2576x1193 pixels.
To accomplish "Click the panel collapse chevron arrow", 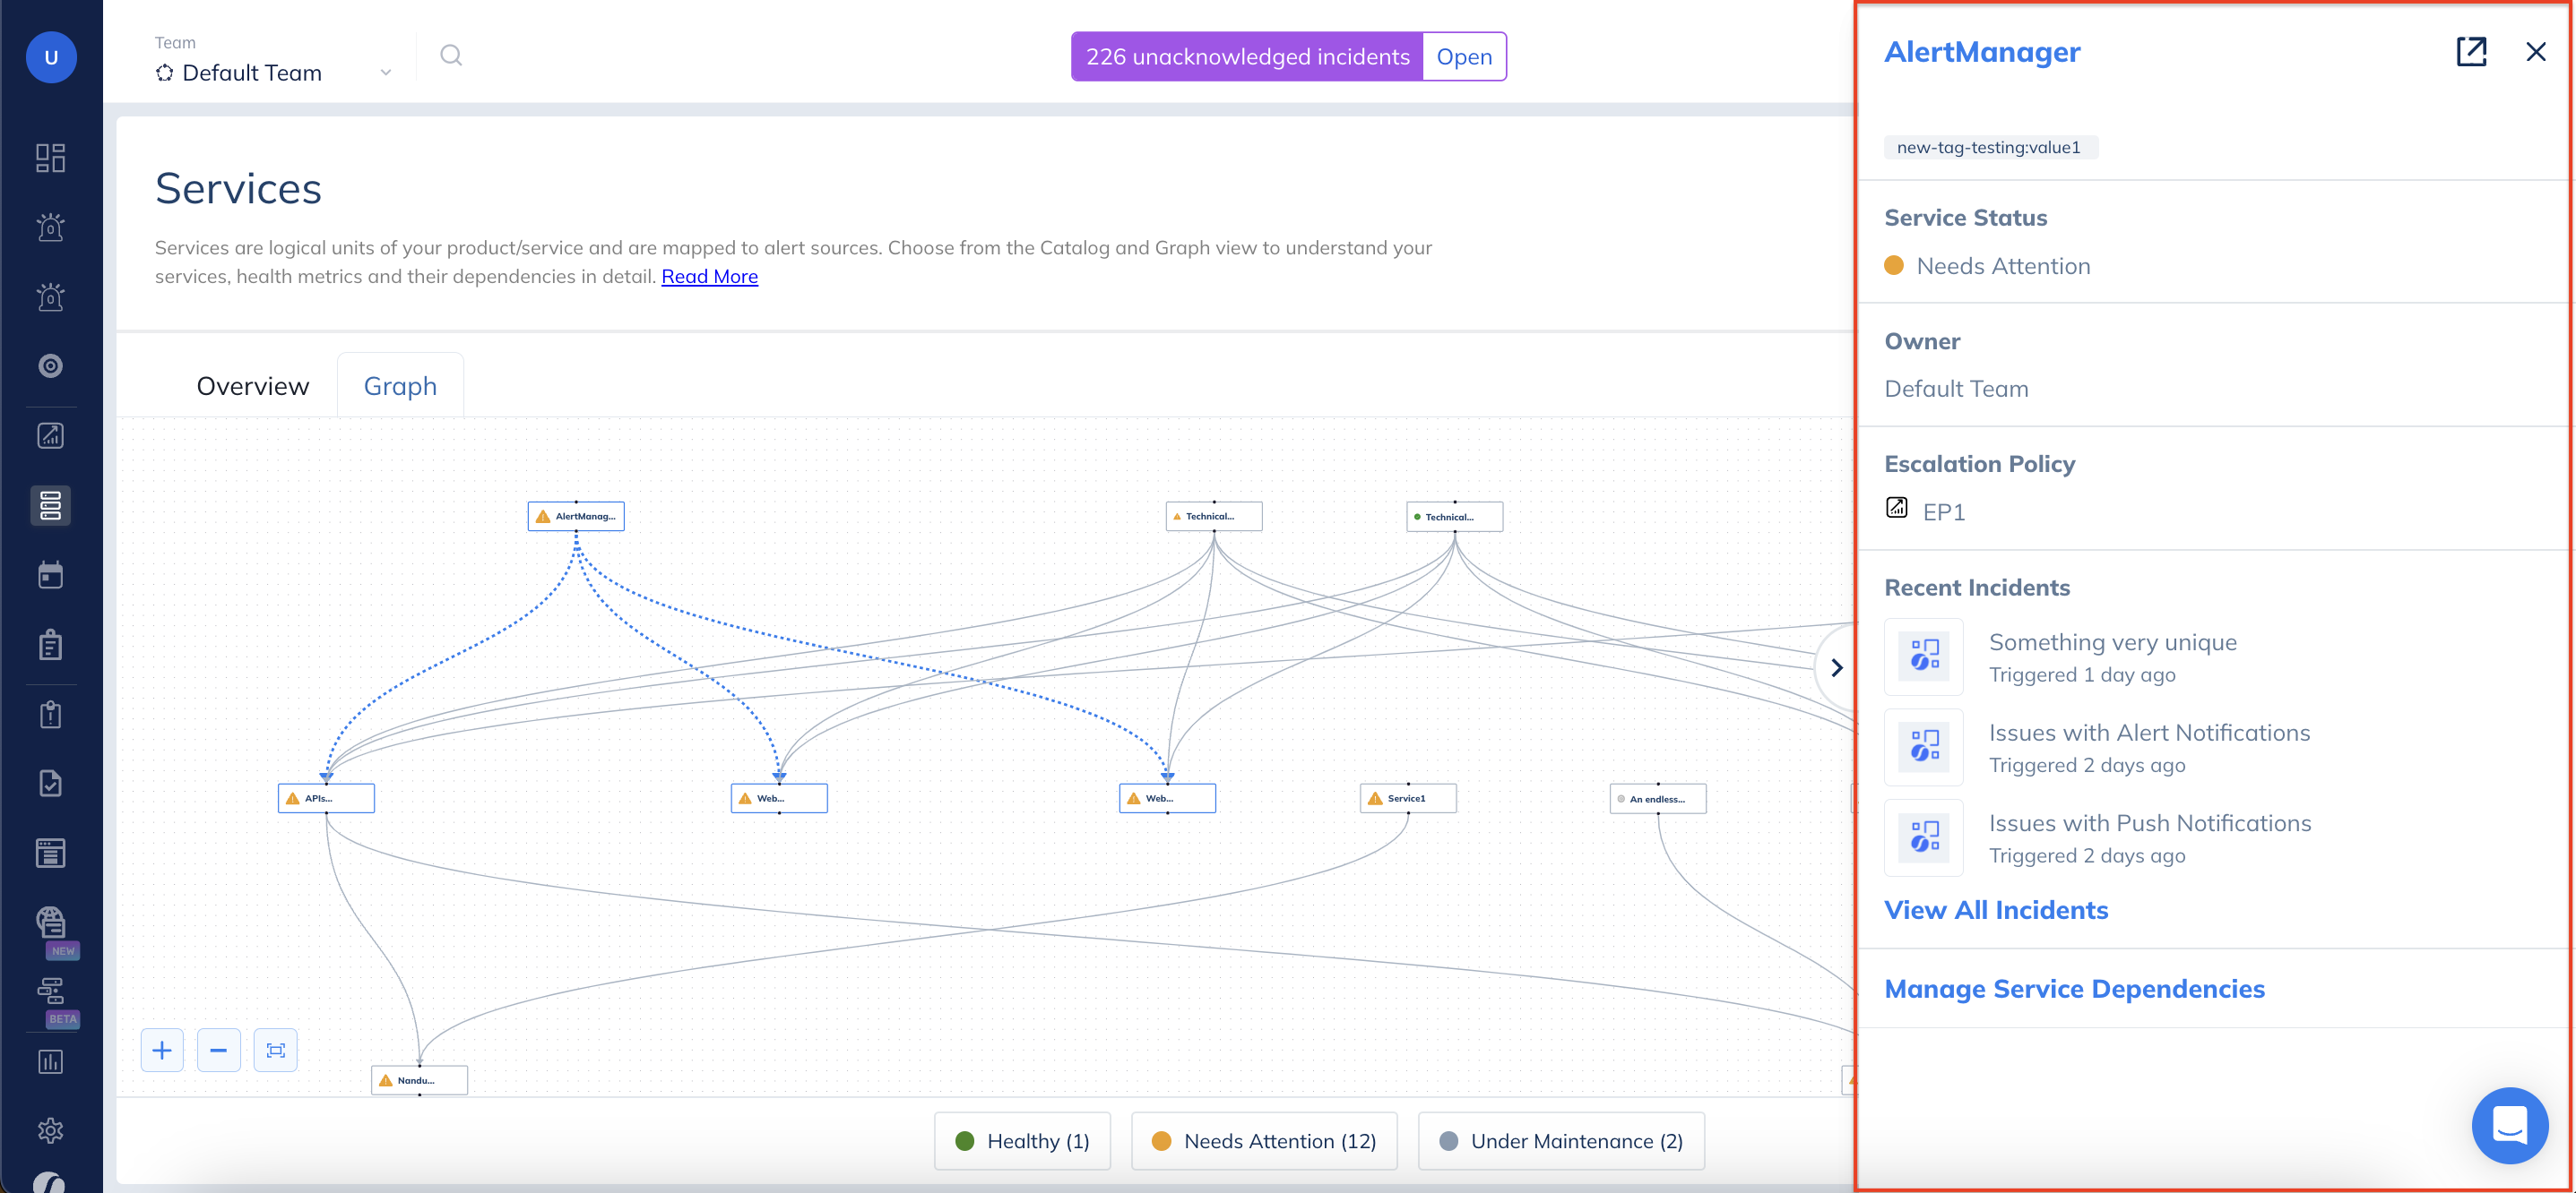I will [x=1836, y=667].
